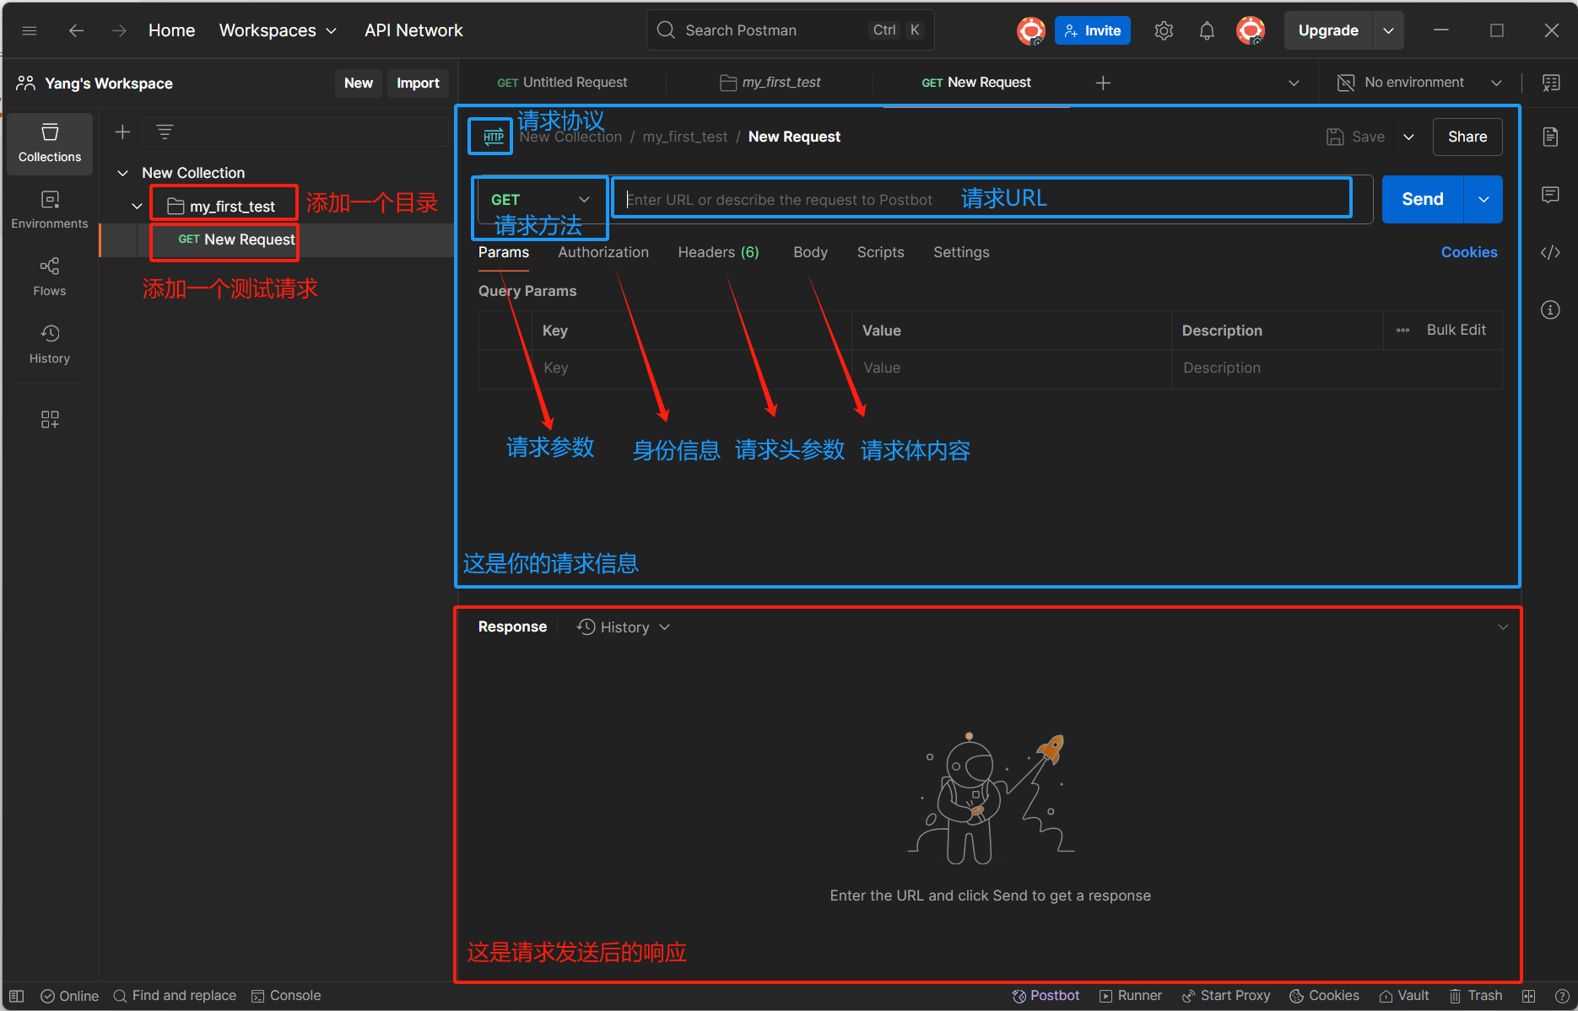
Task: Open the Untitled Request tab
Action: (x=562, y=83)
